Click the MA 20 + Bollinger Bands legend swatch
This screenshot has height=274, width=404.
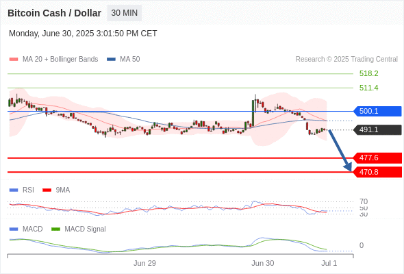14,60
